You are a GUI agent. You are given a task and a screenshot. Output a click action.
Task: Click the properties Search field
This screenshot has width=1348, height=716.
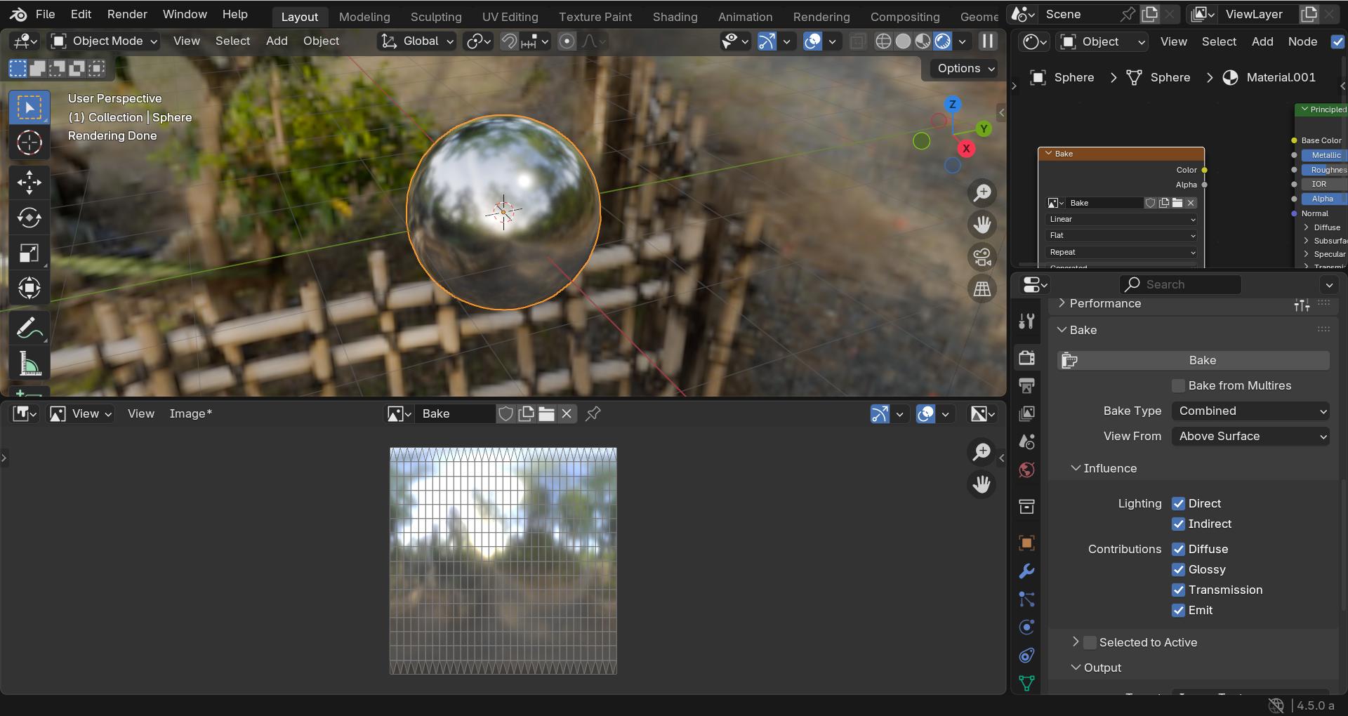[x=1180, y=284]
